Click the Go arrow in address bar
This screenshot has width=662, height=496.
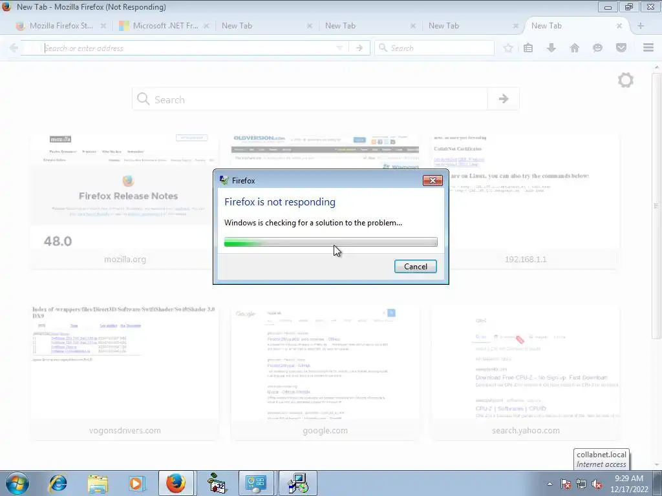click(359, 48)
